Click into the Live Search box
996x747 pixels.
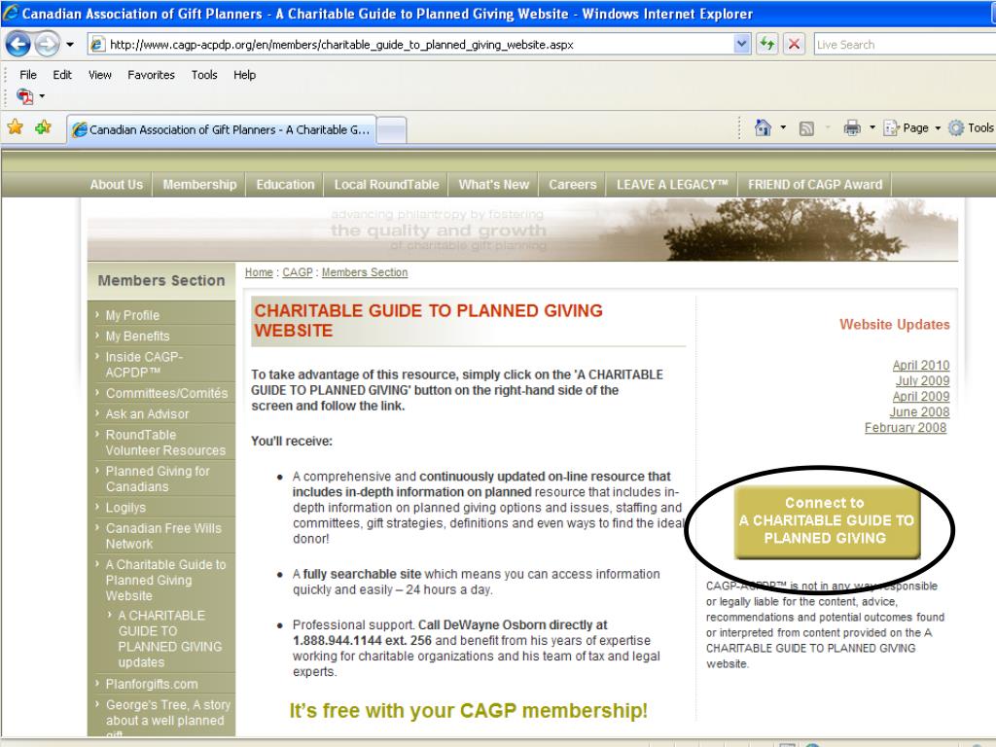(x=905, y=45)
